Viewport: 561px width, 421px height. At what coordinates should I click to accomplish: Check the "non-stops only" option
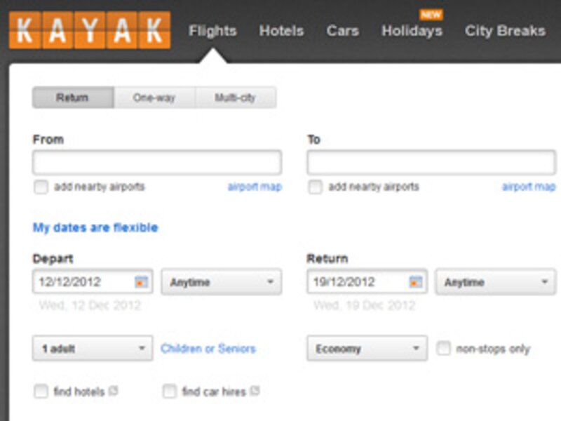point(444,347)
